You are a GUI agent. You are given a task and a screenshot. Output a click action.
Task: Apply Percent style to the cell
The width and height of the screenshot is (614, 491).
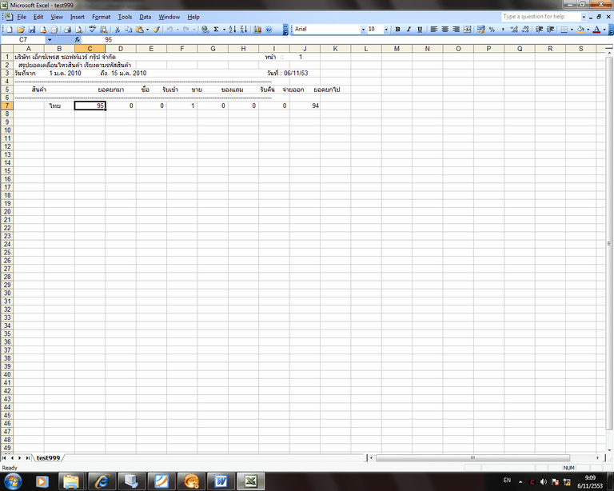click(492, 30)
